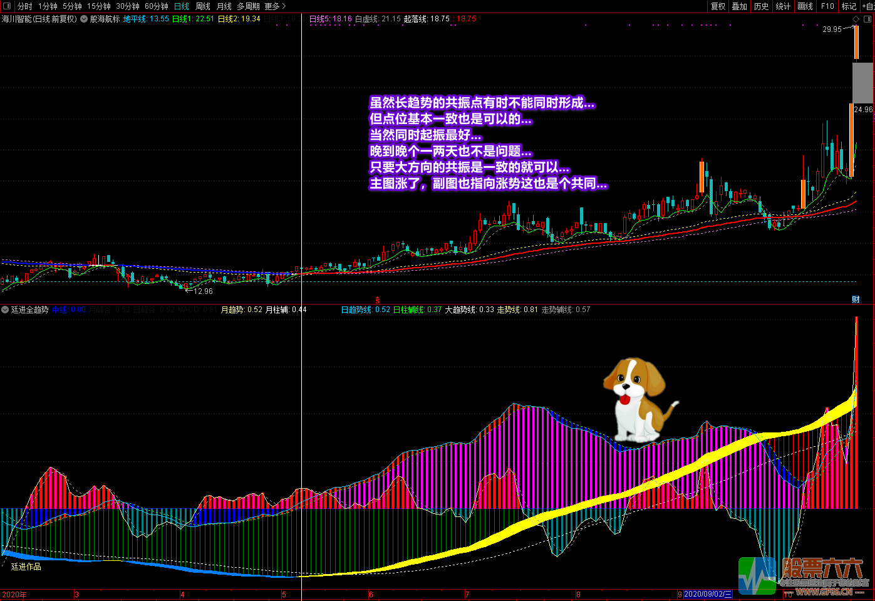Toggle 叠加 overlay option

[740, 6]
